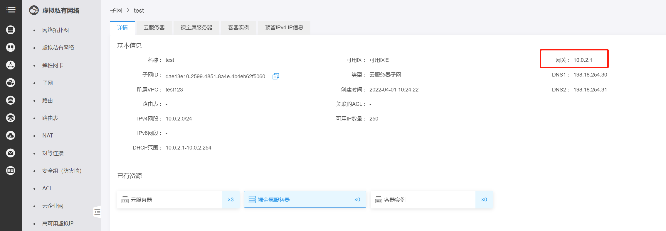Open the 容器实例 tab
The image size is (666, 231).
coord(238,28)
